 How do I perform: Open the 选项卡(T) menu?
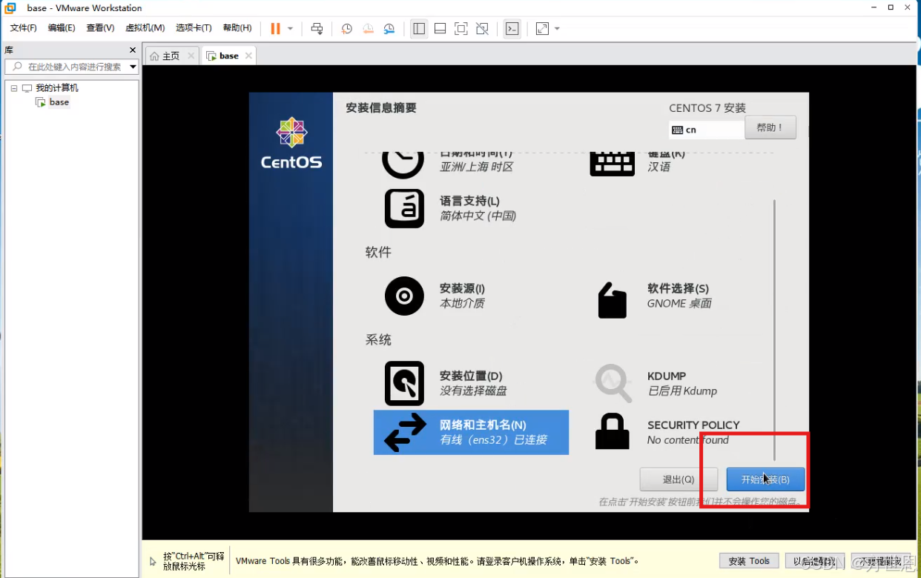coord(194,28)
